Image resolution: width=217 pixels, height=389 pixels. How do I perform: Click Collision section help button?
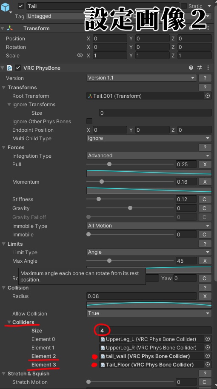205,288
